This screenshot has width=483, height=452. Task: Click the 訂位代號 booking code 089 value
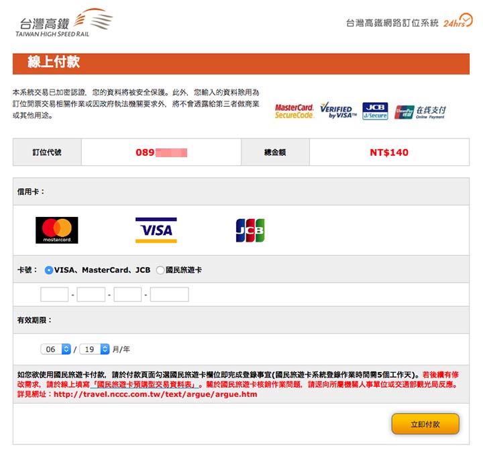pos(161,152)
